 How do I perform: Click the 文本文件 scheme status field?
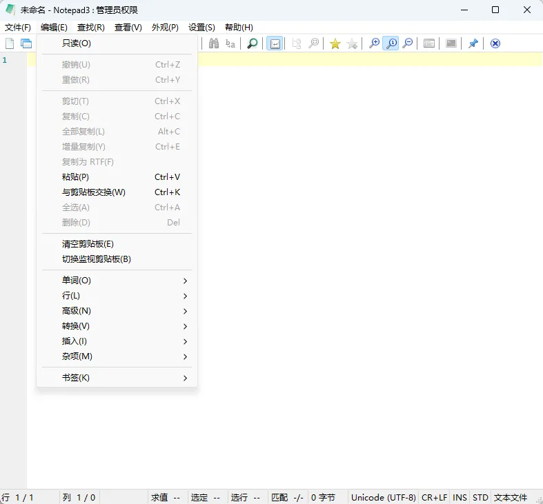[511, 497]
